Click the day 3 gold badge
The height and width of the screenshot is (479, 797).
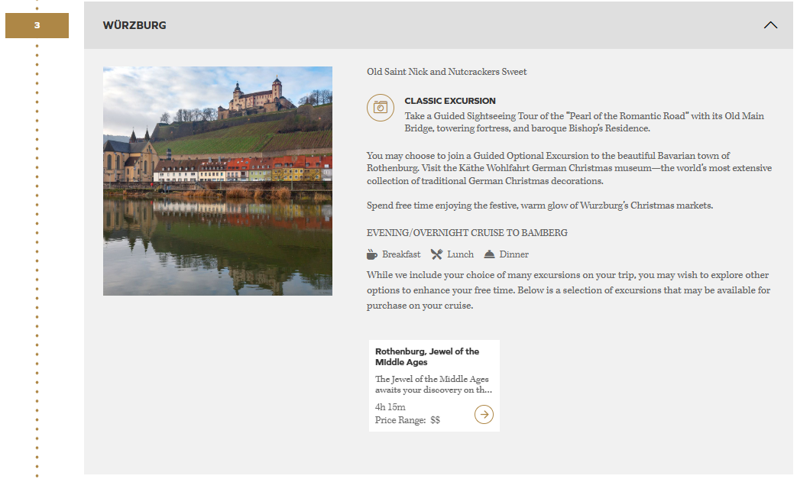pos(37,25)
